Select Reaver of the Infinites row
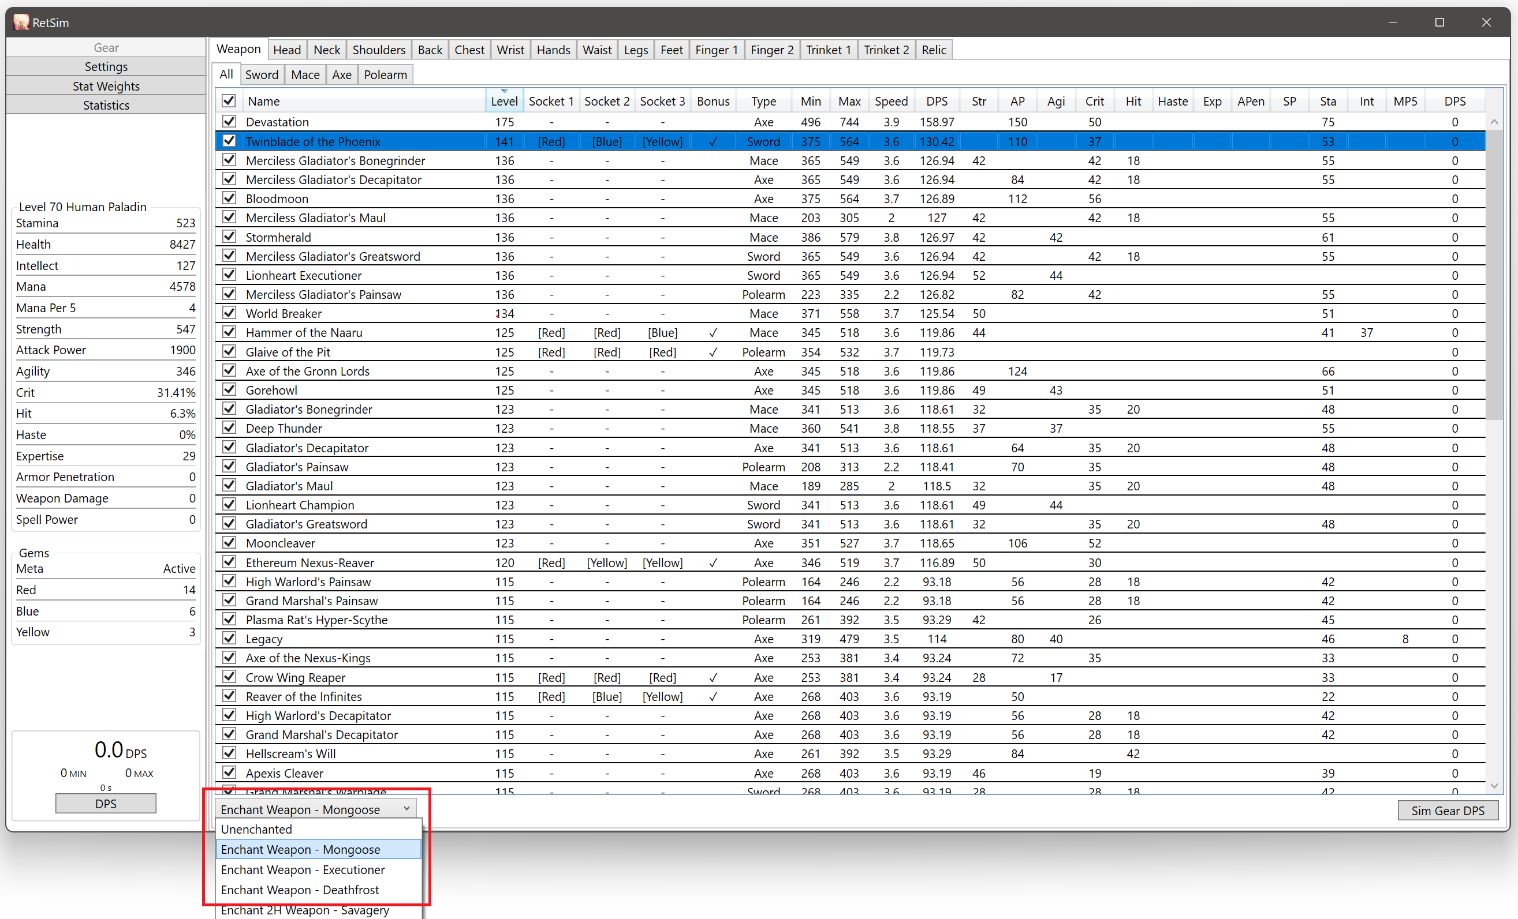The image size is (1518, 919). coord(850,696)
